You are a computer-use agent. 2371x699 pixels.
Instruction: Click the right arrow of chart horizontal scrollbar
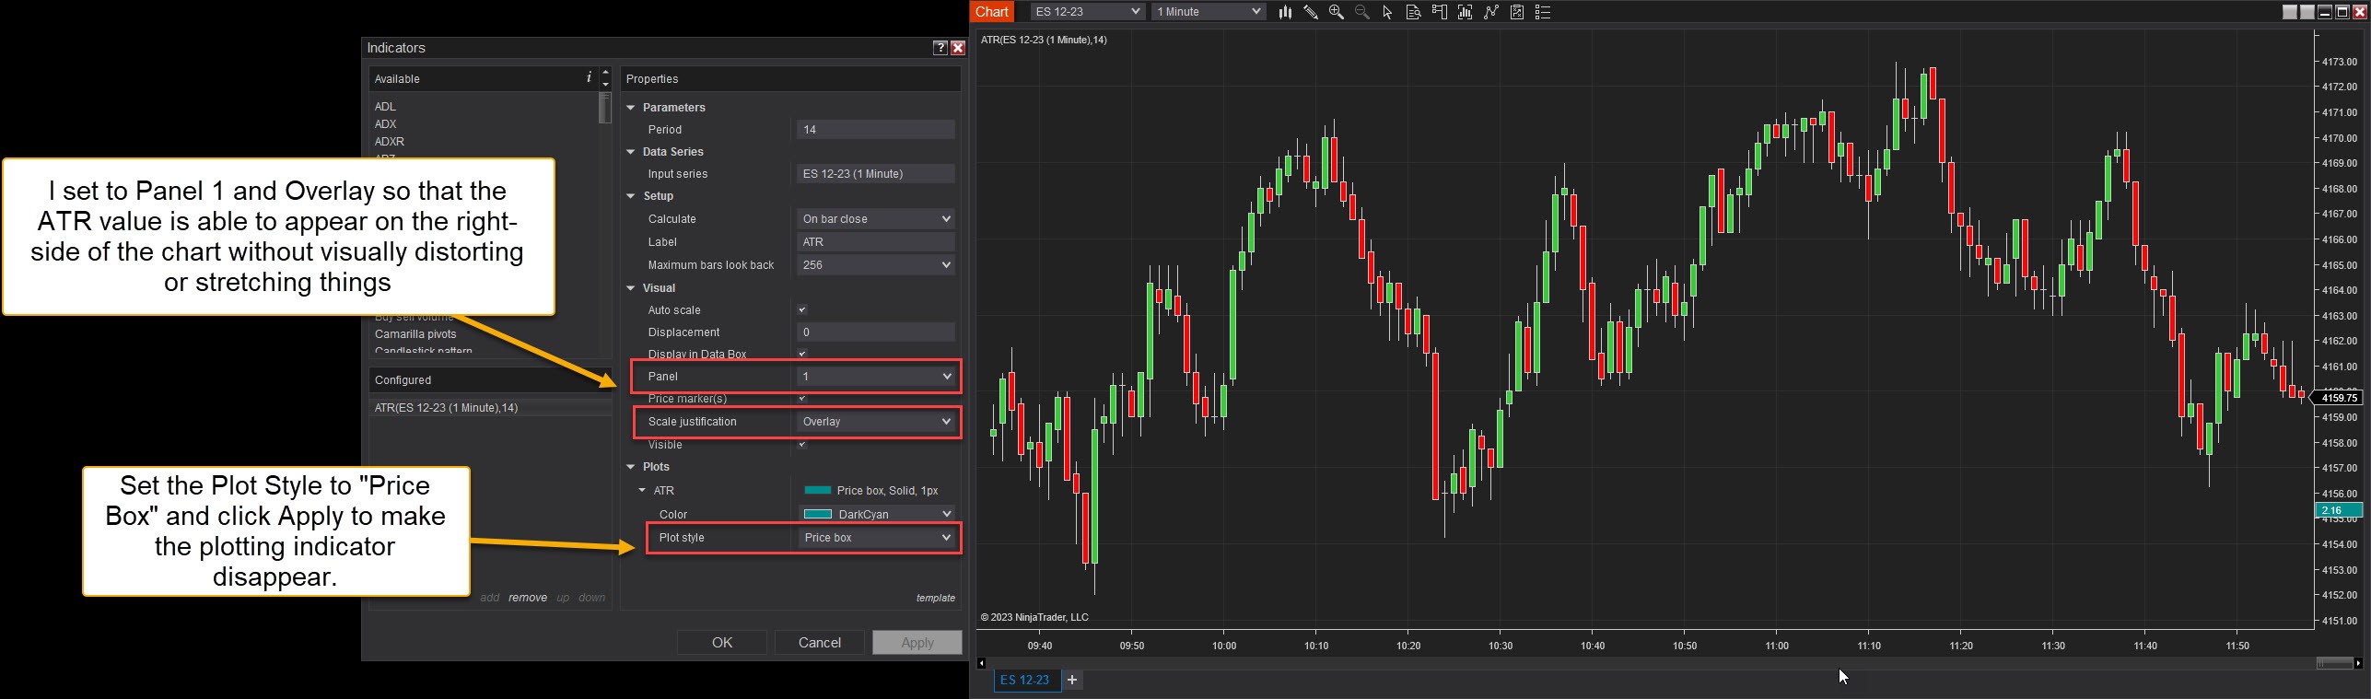pos(2358,663)
